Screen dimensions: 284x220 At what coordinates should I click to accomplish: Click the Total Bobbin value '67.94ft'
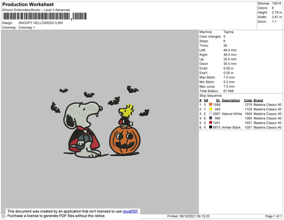click(x=229, y=91)
